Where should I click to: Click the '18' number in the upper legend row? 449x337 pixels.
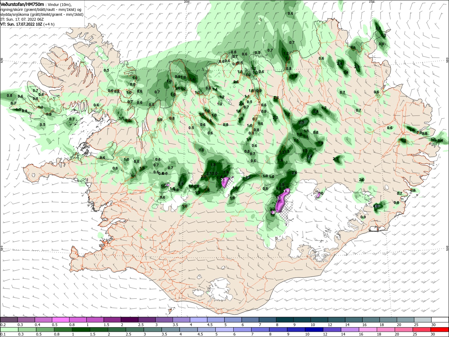coord(382,325)
